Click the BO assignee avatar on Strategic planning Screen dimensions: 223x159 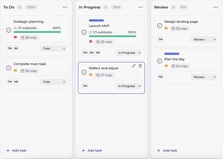point(16,49)
